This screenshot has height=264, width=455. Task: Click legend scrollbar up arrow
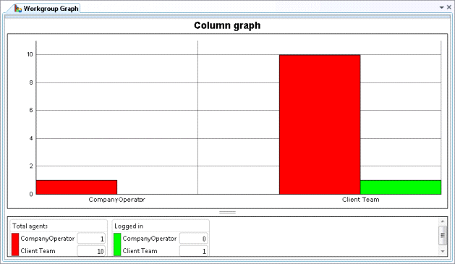tap(443, 221)
